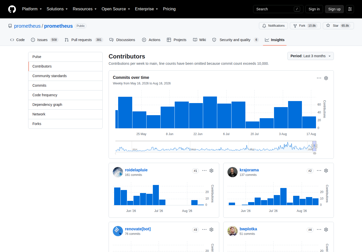Open the krajorama profile link
The width and height of the screenshot is (362, 252).
point(249,170)
